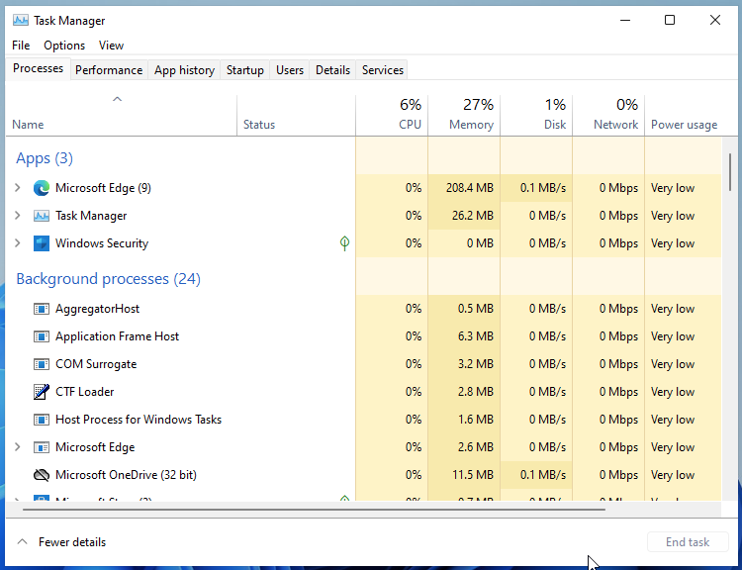Click the 6.3 MB memory value
This screenshot has width=742, height=570.
click(x=476, y=336)
